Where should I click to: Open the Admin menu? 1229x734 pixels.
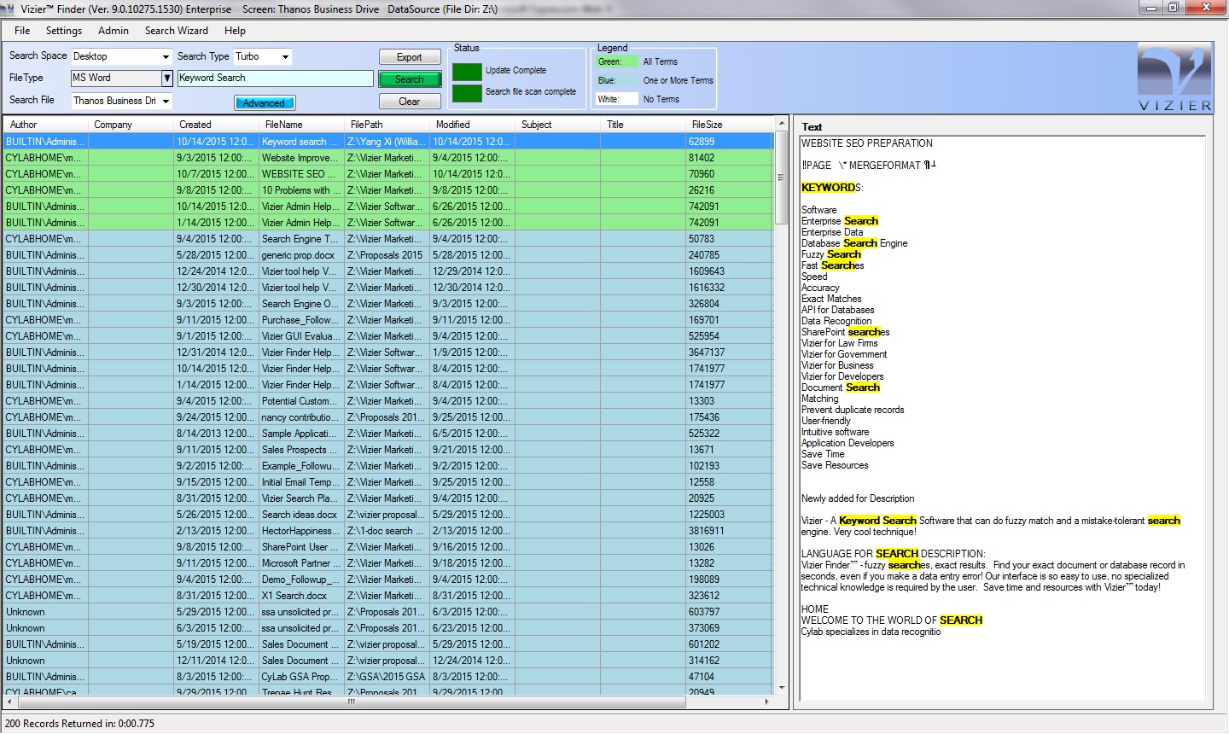click(114, 31)
